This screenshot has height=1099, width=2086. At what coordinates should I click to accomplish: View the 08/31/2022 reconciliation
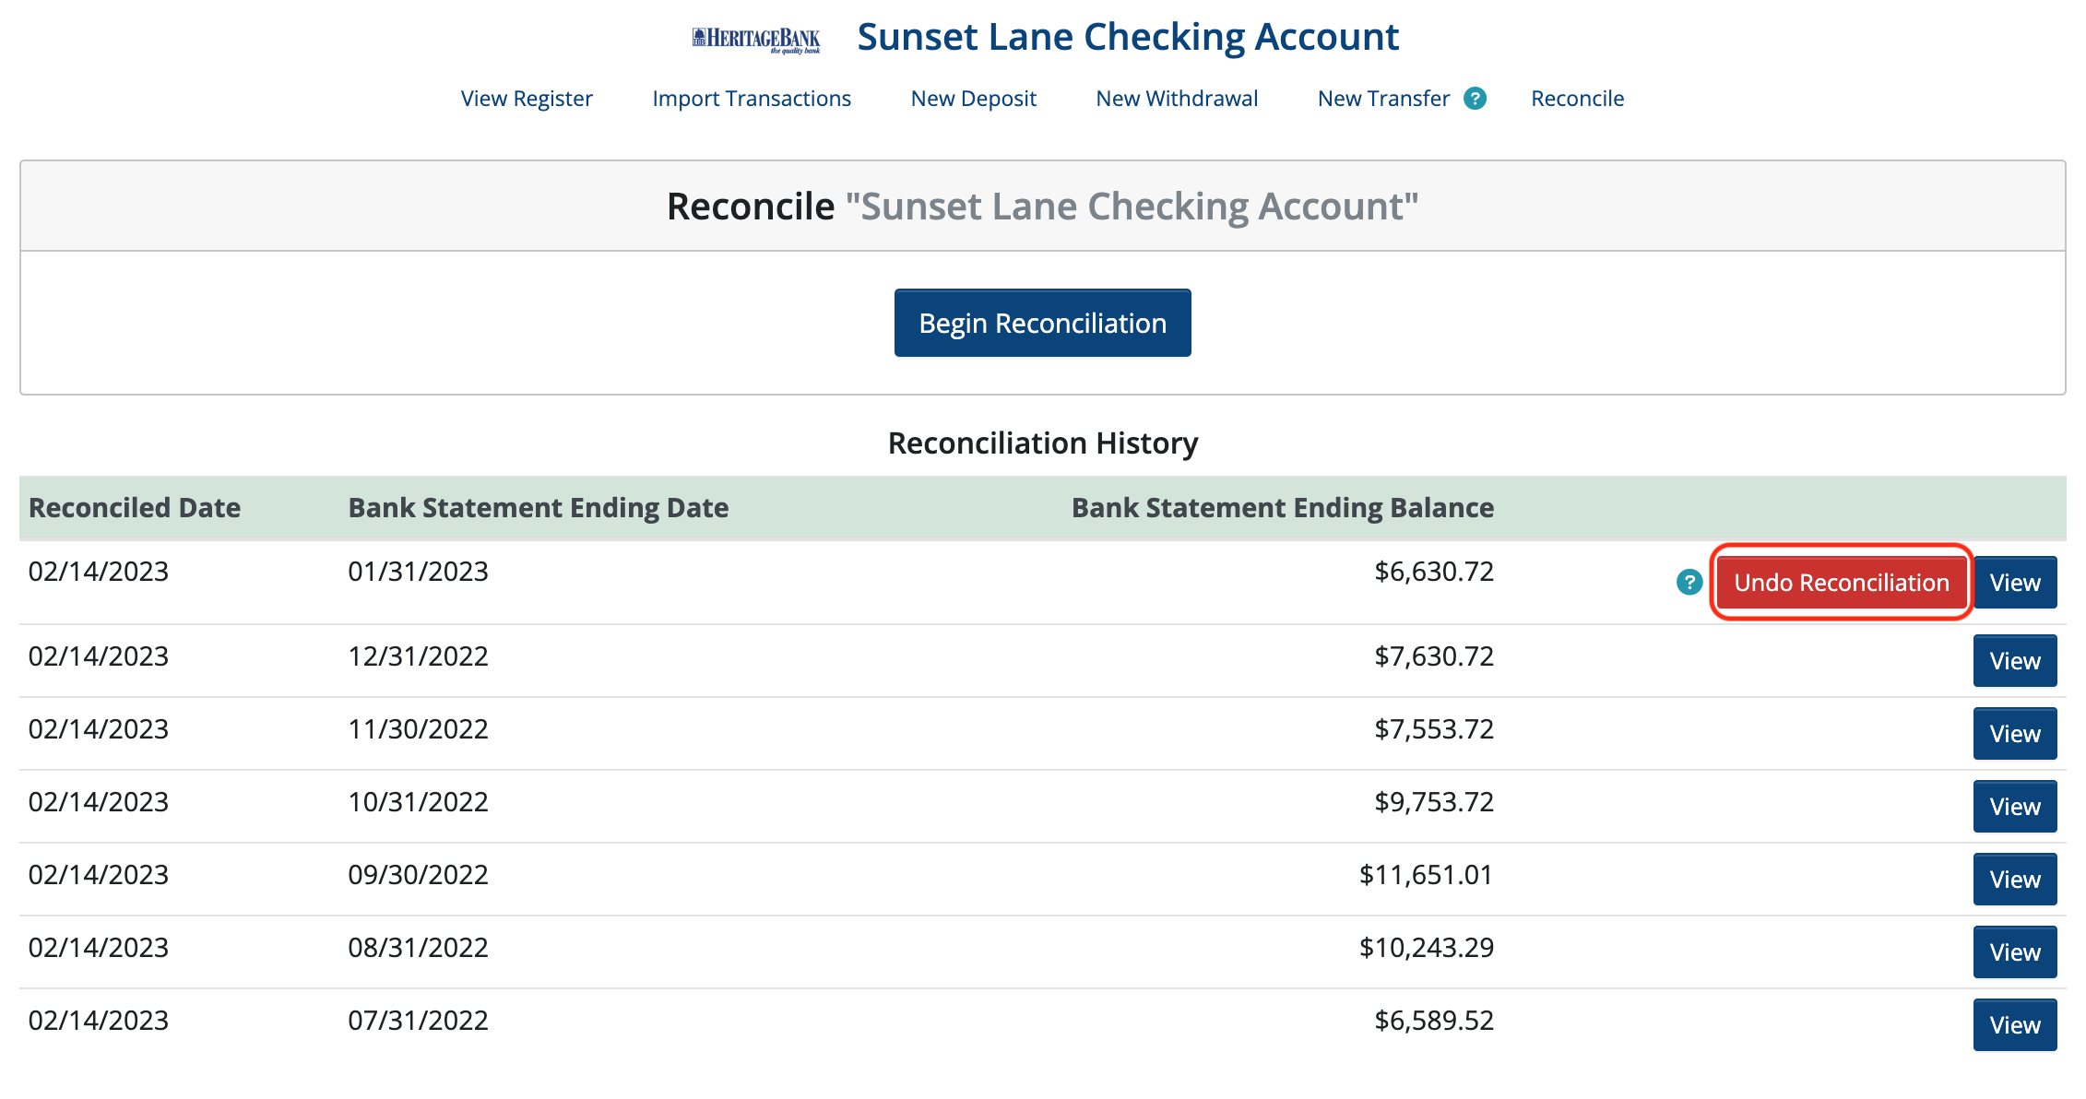click(x=2015, y=952)
